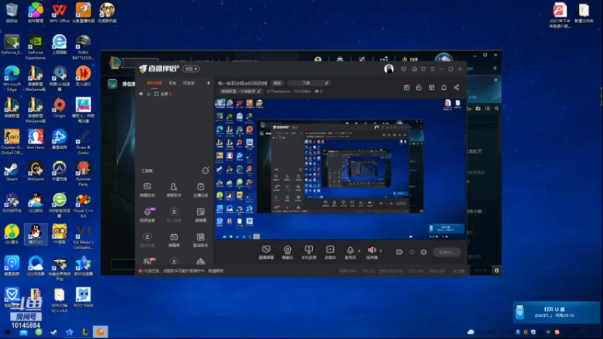
Task: Toggle the lock icon beside the fullscreen source
Action: pos(148,93)
